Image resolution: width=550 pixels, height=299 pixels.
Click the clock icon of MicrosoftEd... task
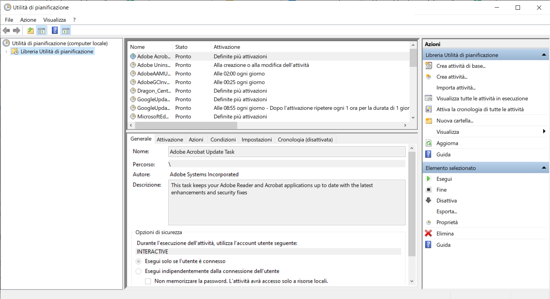click(x=133, y=116)
